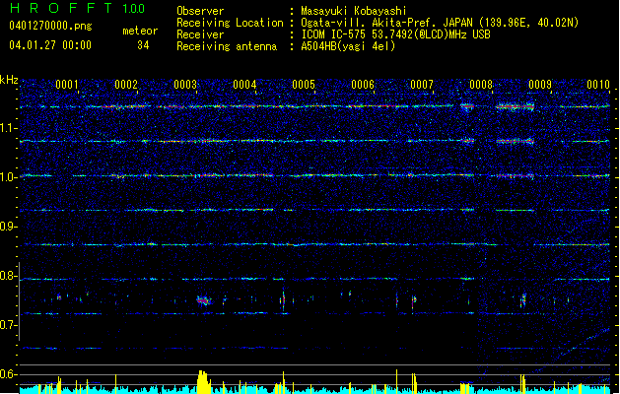620x394 pixels.
Task: Click the bright signal burst between 0008 and 0009
Action: (515, 106)
